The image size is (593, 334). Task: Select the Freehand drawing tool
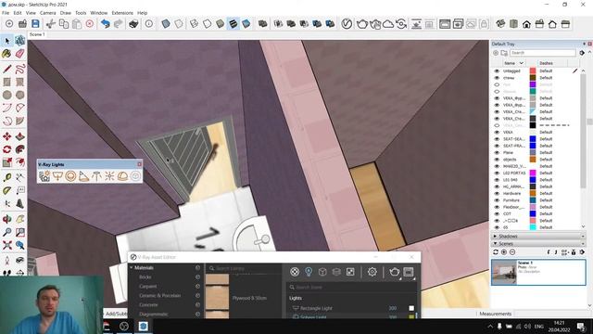tap(20, 69)
